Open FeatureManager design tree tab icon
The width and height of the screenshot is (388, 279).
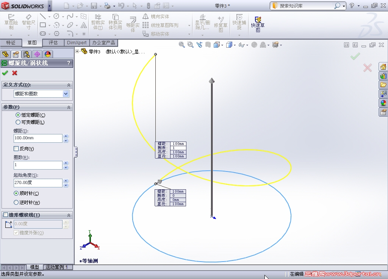tap(5, 54)
